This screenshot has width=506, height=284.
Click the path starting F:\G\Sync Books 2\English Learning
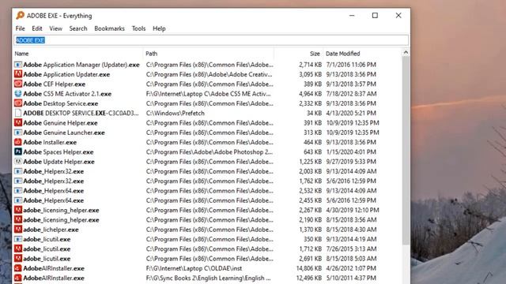[208, 278]
